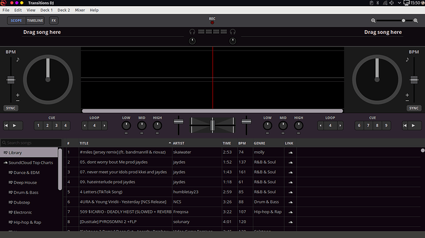Open the Mixer menu
The image size is (425, 238).
pos(79,10)
